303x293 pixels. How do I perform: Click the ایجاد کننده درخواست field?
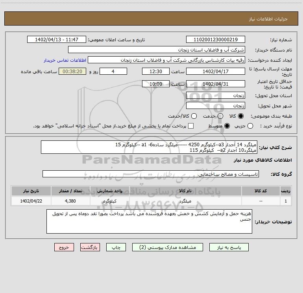(166, 60)
